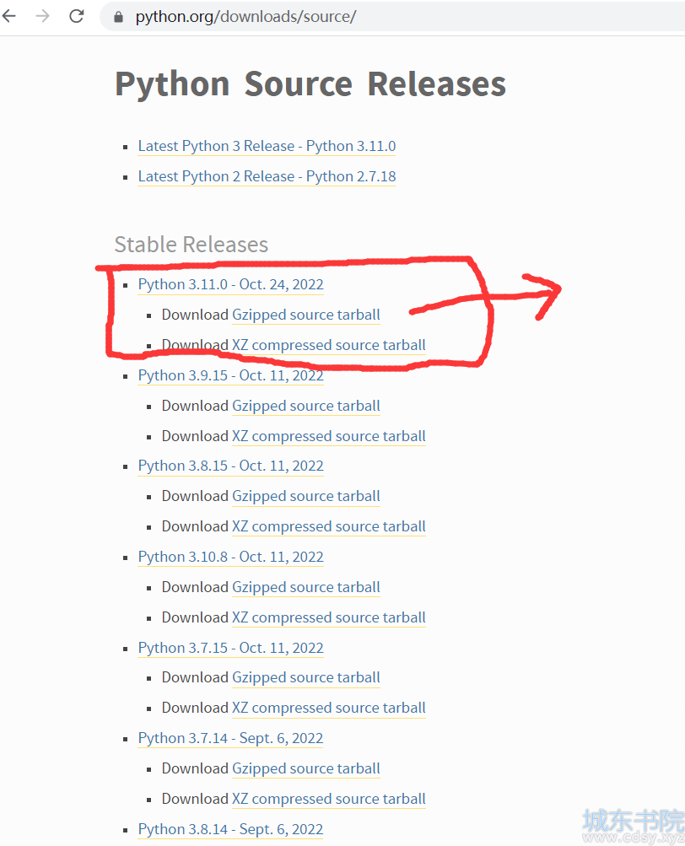Open Latest Python 3 Release - Python 3.11.0
685x846 pixels.
coord(267,146)
